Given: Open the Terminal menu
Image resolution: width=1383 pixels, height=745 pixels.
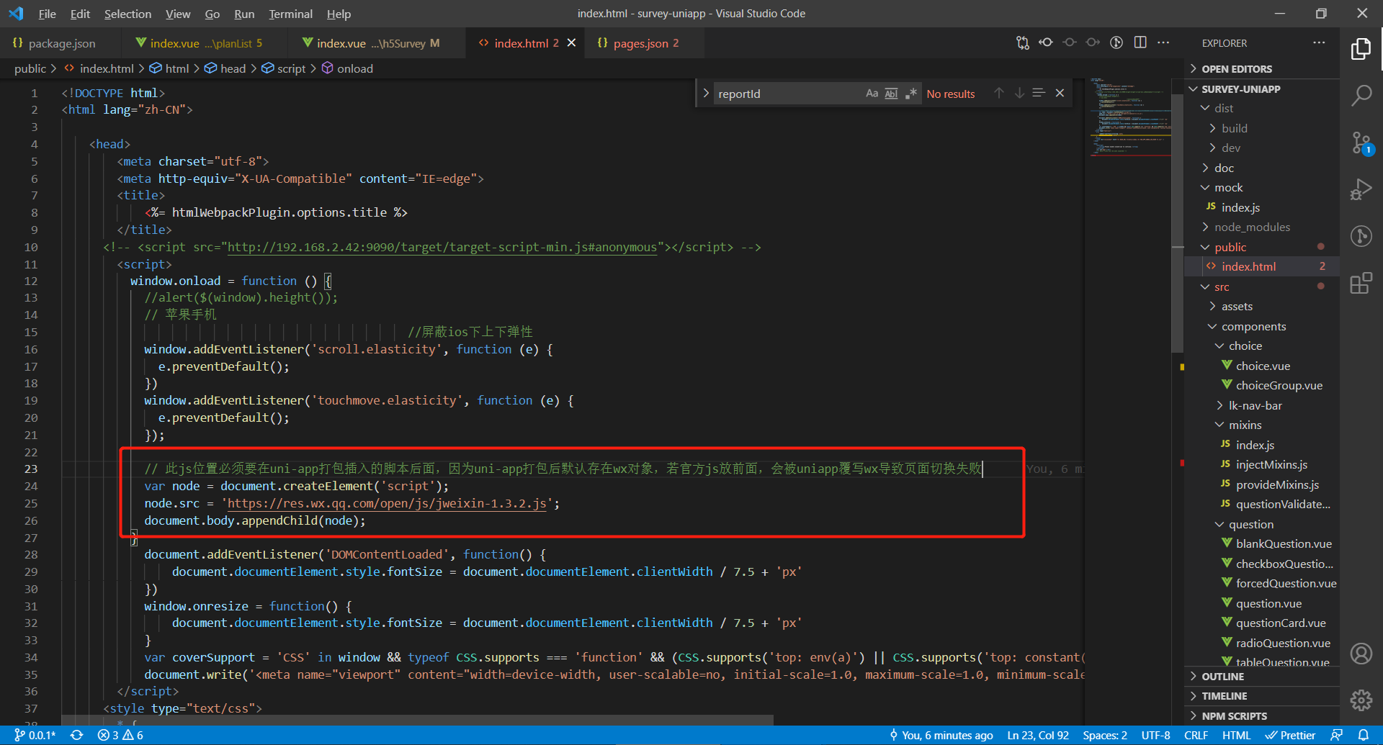Looking at the screenshot, I should 290,14.
